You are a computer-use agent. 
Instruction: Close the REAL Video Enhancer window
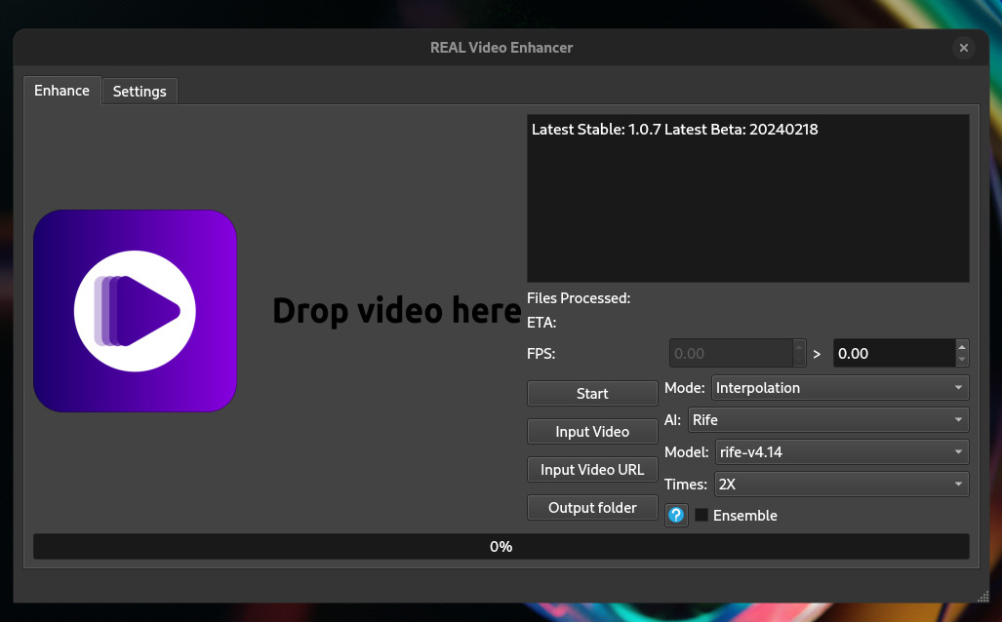tap(964, 48)
